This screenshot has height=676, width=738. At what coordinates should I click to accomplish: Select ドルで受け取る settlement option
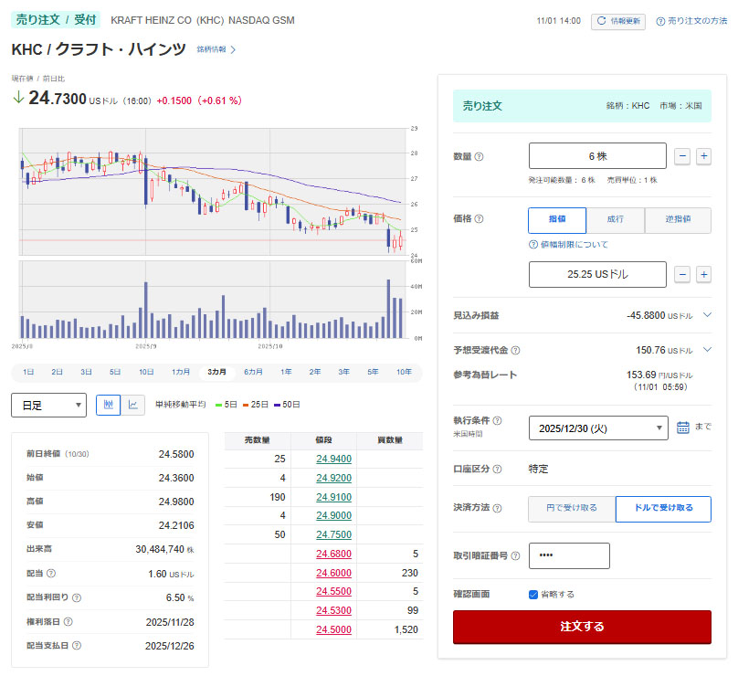tap(663, 509)
